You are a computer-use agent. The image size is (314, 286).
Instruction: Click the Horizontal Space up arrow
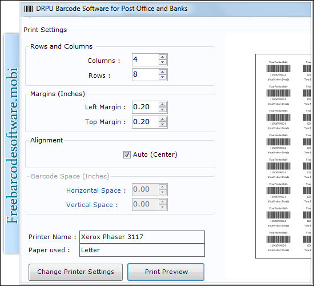click(162, 187)
